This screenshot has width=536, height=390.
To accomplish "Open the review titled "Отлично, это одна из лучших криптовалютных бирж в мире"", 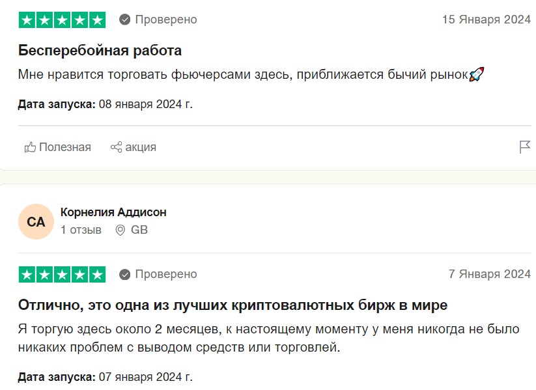I will coord(233,305).
